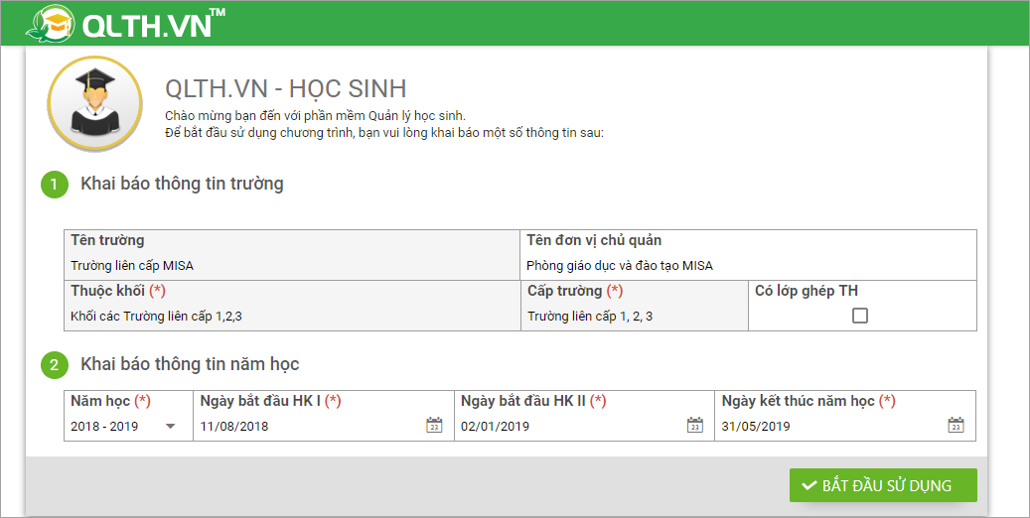Click the QLTH.VN graduation cap logo
The height and width of the screenshot is (518, 1030).
pyautogui.click(x=49, y=23)
